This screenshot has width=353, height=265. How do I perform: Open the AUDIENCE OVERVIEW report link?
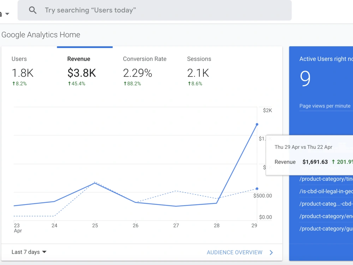coord(235,252)
